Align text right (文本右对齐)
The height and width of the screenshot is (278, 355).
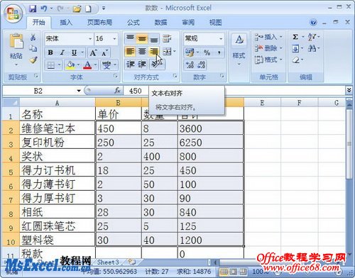click(154, 52)
